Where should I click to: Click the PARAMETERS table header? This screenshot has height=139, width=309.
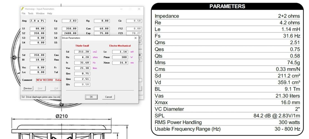coord(227,6)
